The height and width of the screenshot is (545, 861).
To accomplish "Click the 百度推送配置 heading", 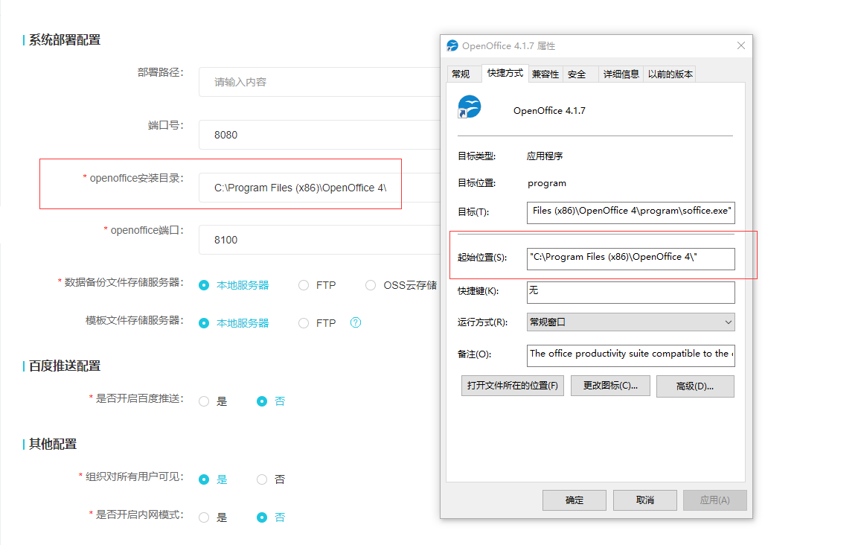I will click(64, 366).
